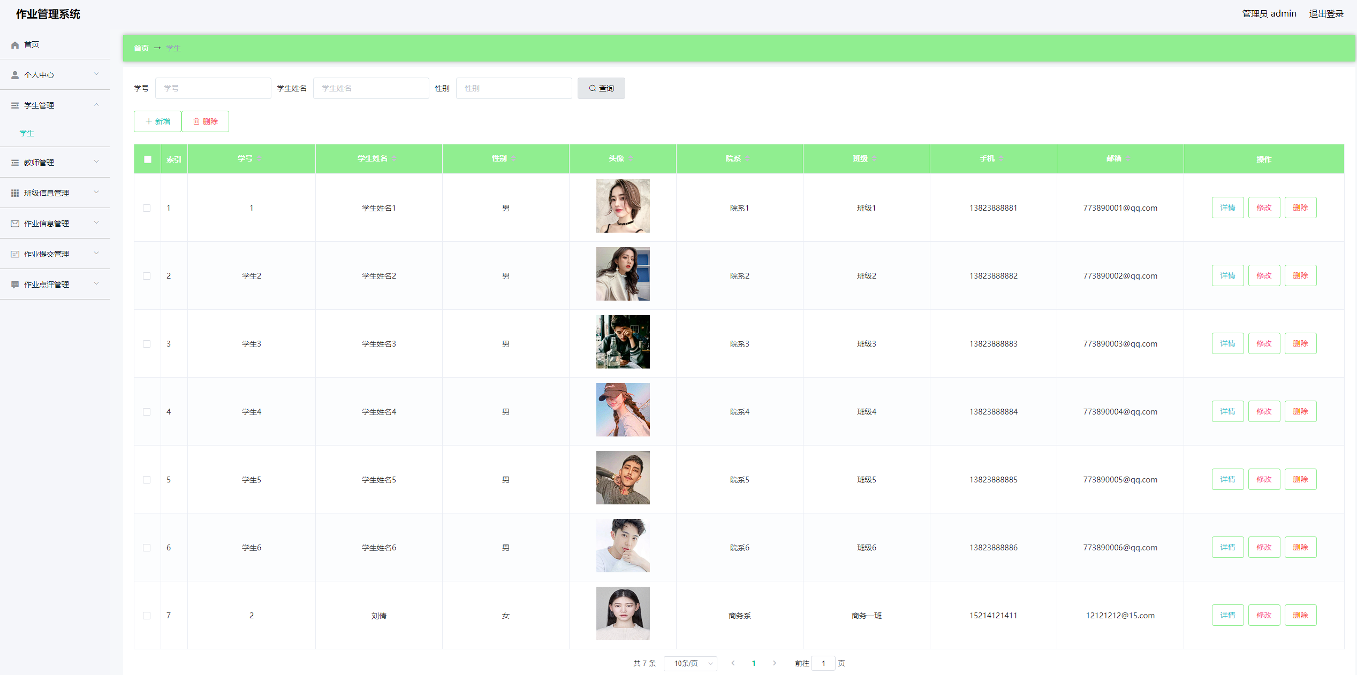Toggle select-all checkbox in table header

point(148,159)
